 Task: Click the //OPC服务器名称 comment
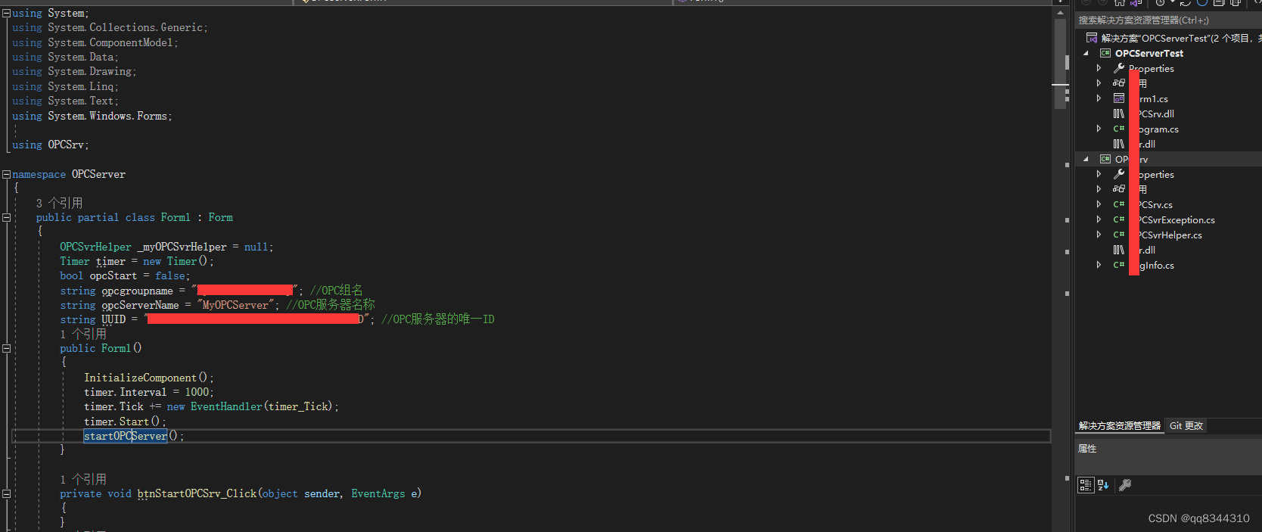[331, 305]
